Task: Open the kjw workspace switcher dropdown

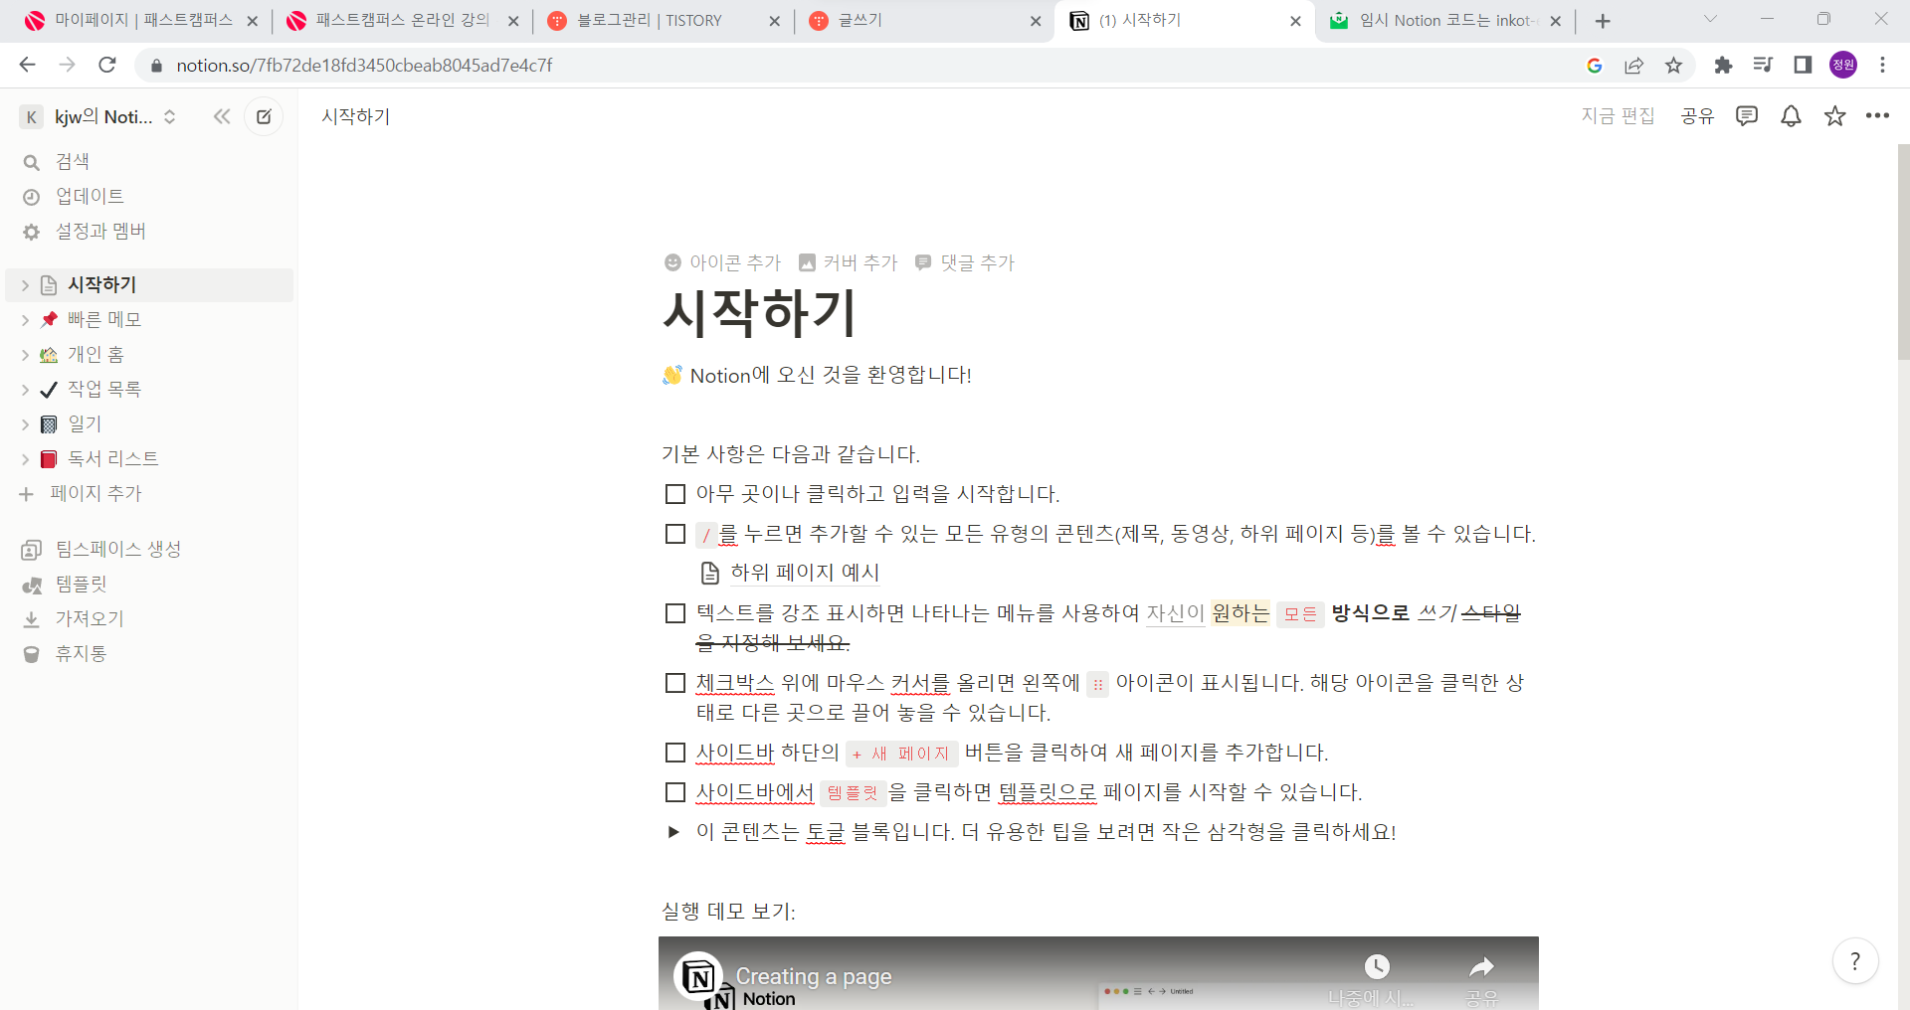Action: tap(99, 116)
